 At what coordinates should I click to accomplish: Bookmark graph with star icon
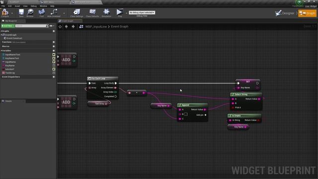point(60,26)
